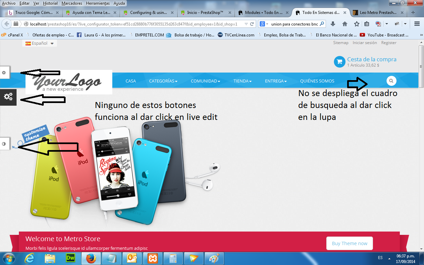Expand the CATEGORÍAS menu
The height and width of the screenshot is (265, 424).
(163, 81)
